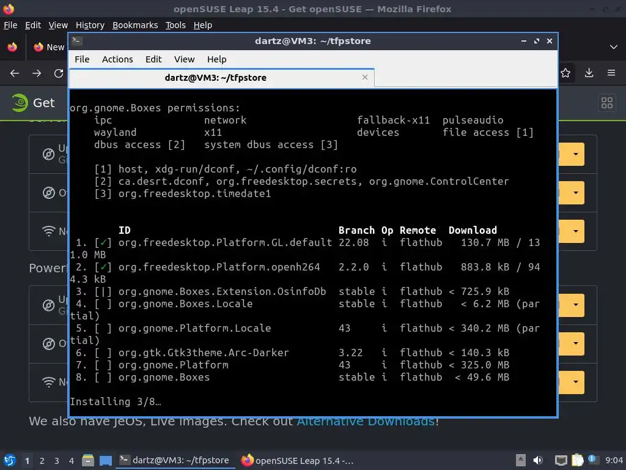
Task: Open third yellow download dropdown arrow
Action: point(576,231)
